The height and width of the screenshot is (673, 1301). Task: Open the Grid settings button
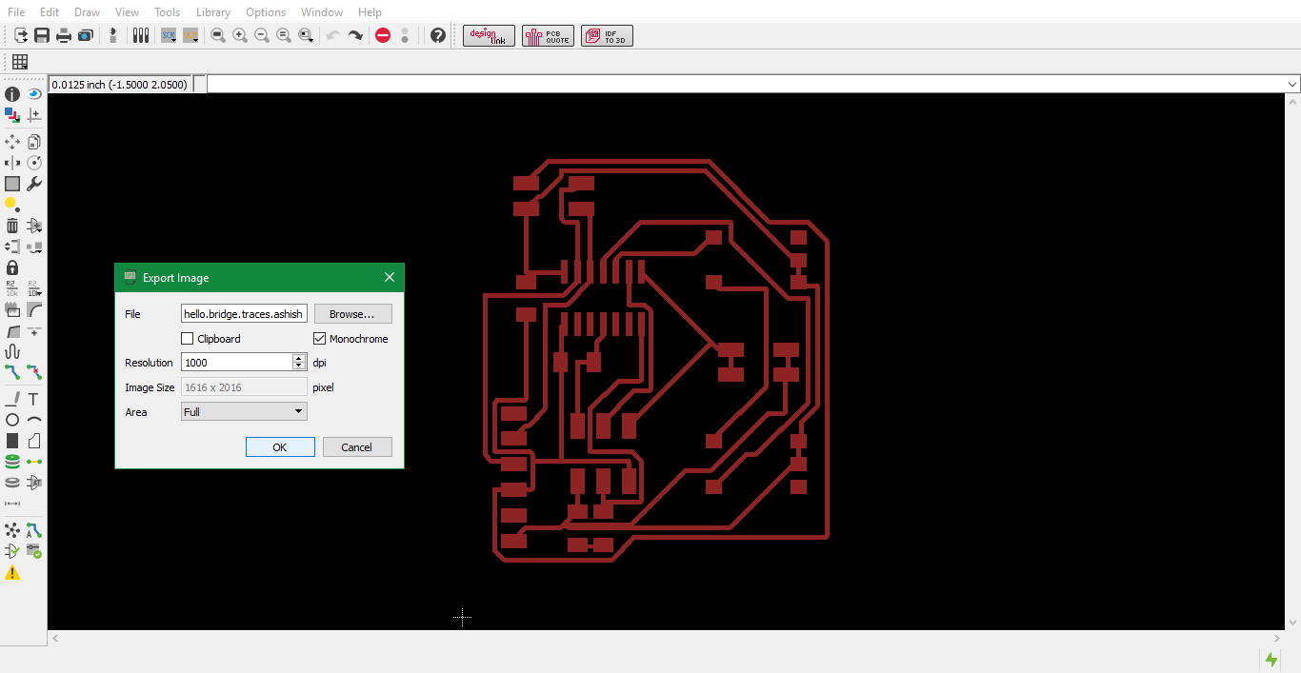point(20,62)
